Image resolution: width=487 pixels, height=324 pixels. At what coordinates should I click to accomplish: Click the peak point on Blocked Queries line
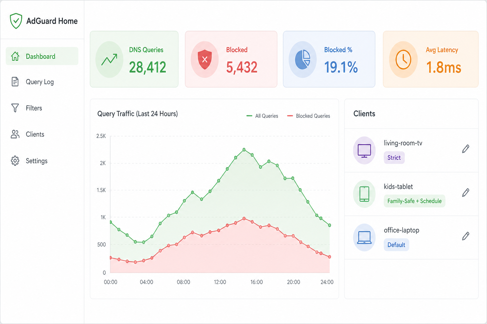click(244, 218)
